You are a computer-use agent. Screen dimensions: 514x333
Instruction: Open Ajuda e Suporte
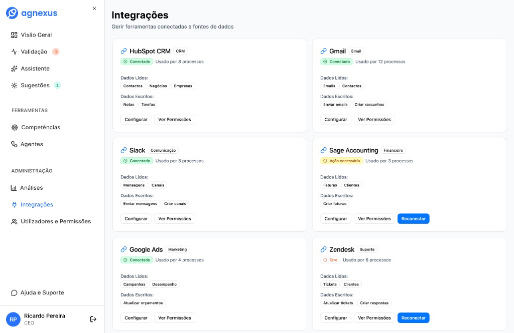pyautogui.click(x=42, y=293)
